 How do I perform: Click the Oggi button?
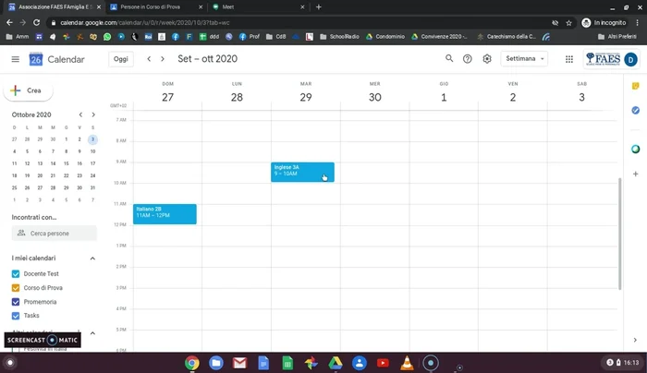121,59
